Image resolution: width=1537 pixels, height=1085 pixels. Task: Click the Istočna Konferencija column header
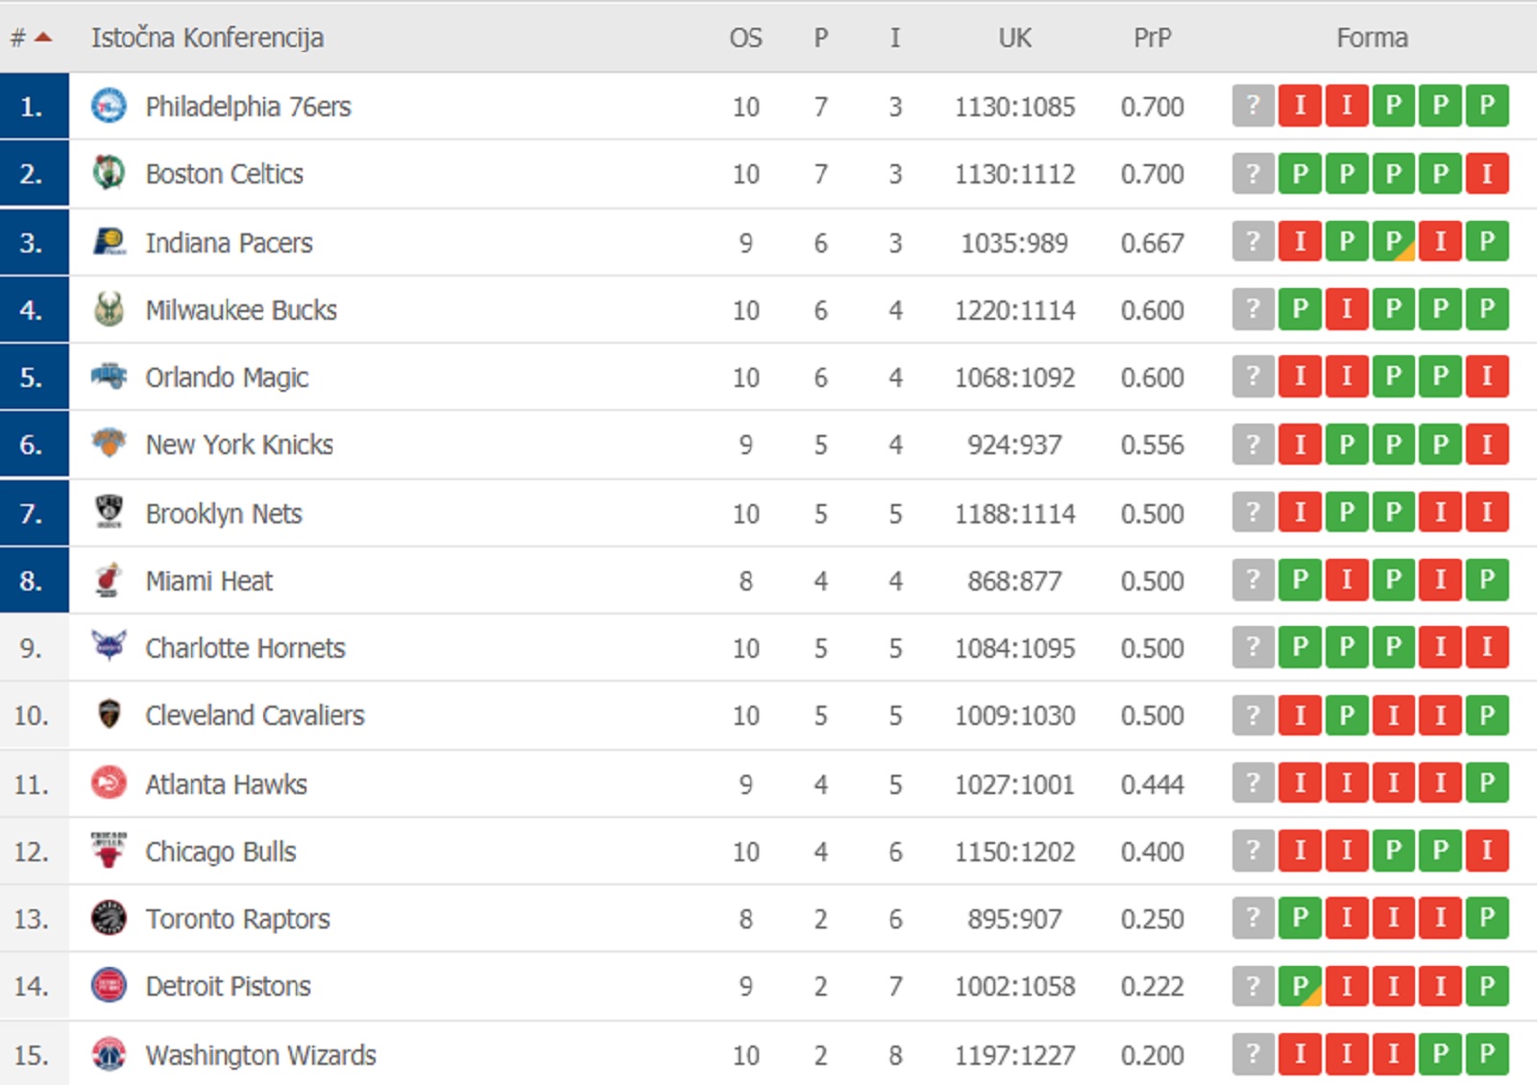tap(207, 37)
